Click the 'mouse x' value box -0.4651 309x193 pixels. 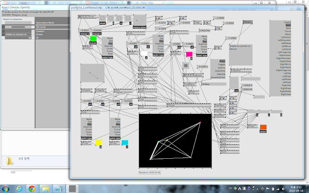point(84,30)
